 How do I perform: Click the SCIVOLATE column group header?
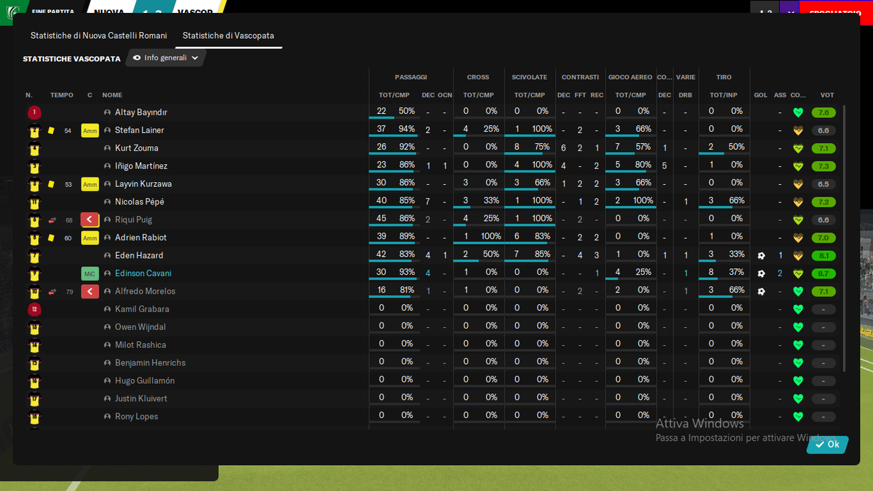coord(529,77)
